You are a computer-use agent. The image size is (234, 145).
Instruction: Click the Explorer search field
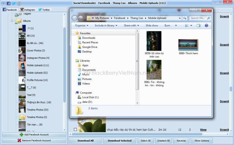point(200,18)
